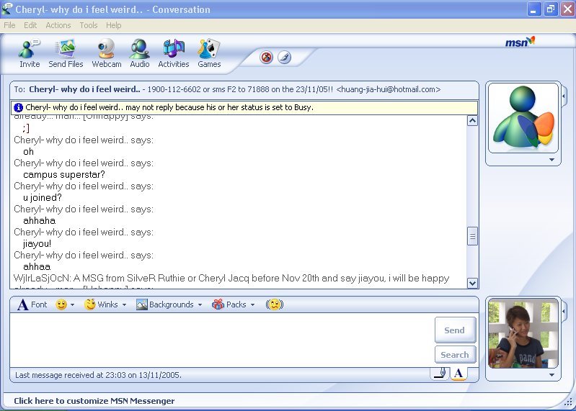Image resolution: width=576 pixels, height=411 pixels.
Task: Open the Help menu
Action: [x=113, y=25]
